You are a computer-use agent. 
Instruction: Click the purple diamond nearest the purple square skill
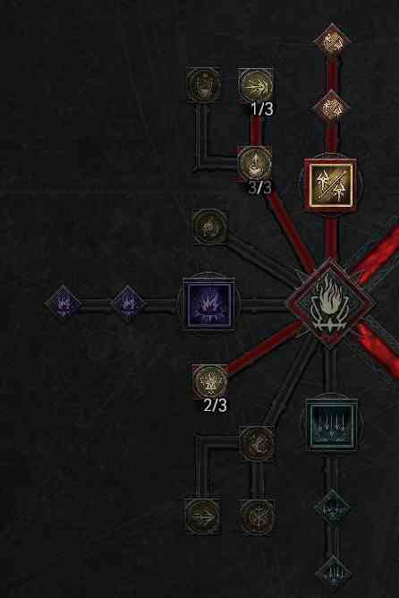[128, 304]
